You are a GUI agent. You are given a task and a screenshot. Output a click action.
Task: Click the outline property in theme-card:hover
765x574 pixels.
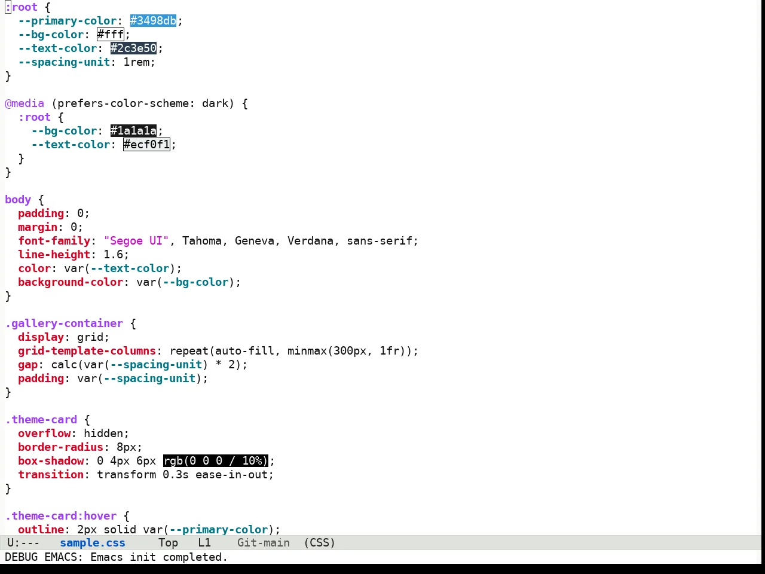tap(41, 530)
